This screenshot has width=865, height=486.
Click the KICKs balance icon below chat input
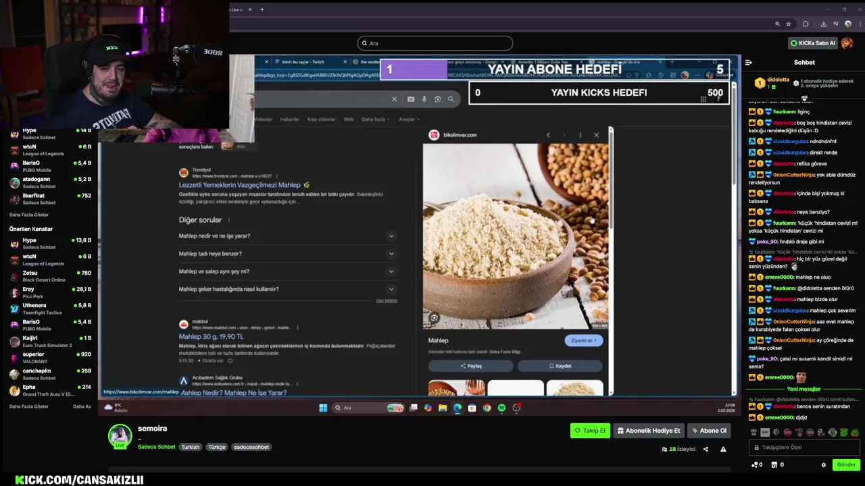(x=758, y=464)
